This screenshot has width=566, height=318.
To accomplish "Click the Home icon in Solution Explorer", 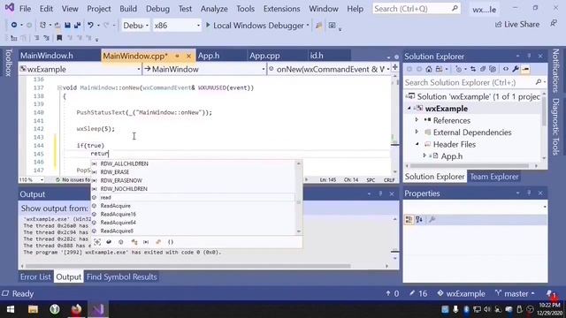I will [x=428, y=69].
